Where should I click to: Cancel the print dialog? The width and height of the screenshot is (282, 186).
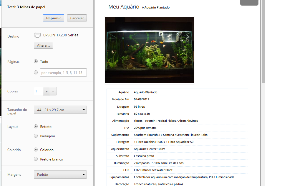point(77,18)
